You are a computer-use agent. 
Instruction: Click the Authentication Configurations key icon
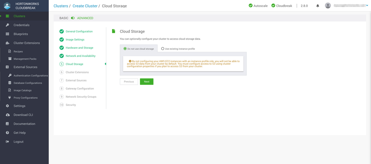(10, 76)
